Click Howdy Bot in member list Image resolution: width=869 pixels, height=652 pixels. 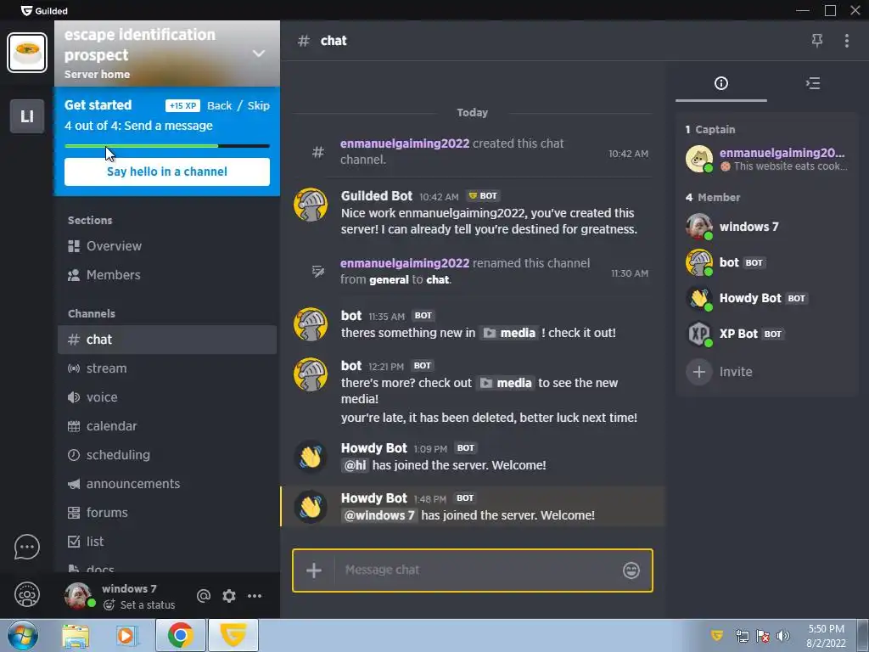click(767, 298)
